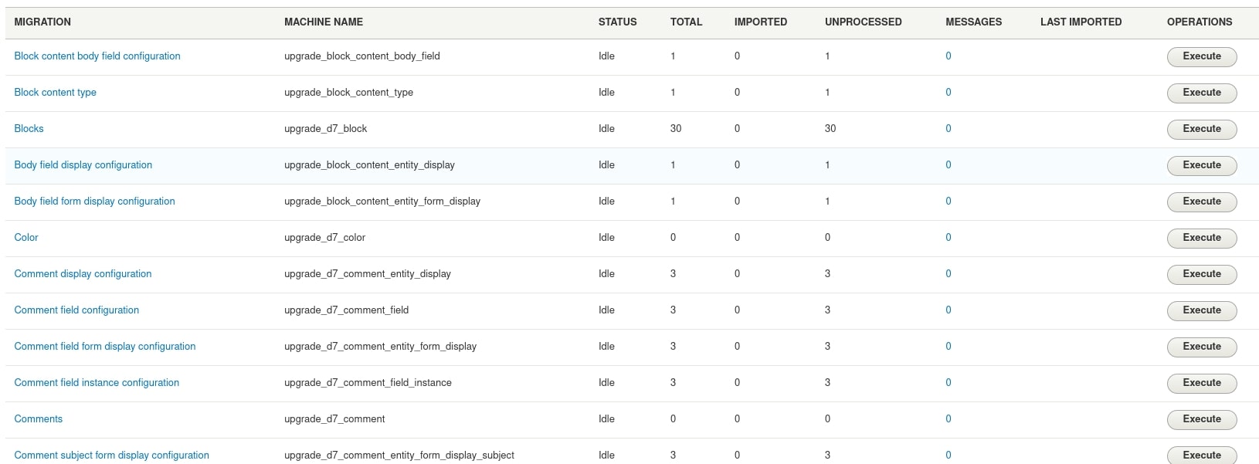
Task: Select the unprocessed value 30 in Blocks row
Action: point(830,129)
